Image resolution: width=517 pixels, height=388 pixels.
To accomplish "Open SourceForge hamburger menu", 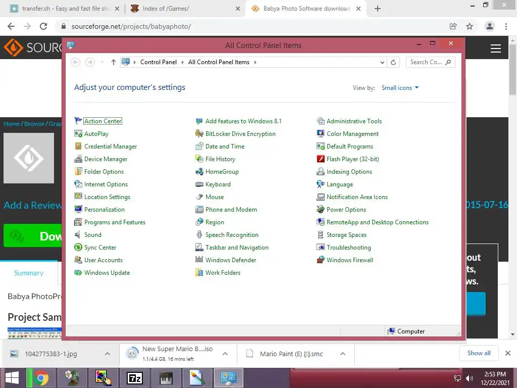I will pos(496,48).
